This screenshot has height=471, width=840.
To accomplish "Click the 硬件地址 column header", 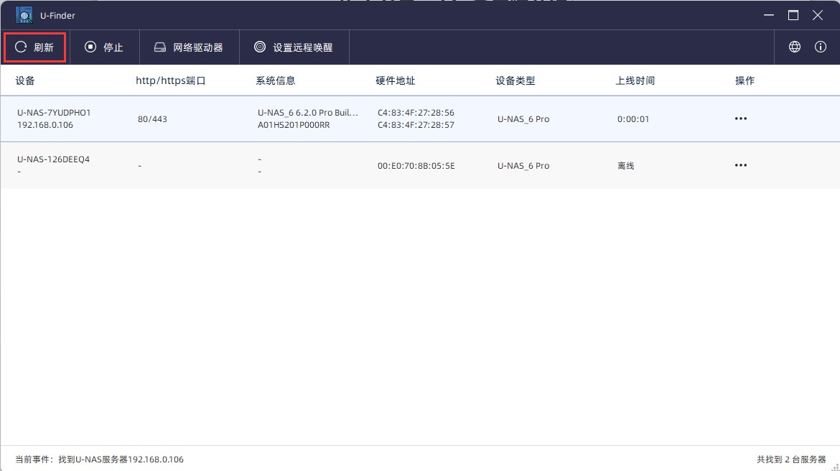I will 396,80.
